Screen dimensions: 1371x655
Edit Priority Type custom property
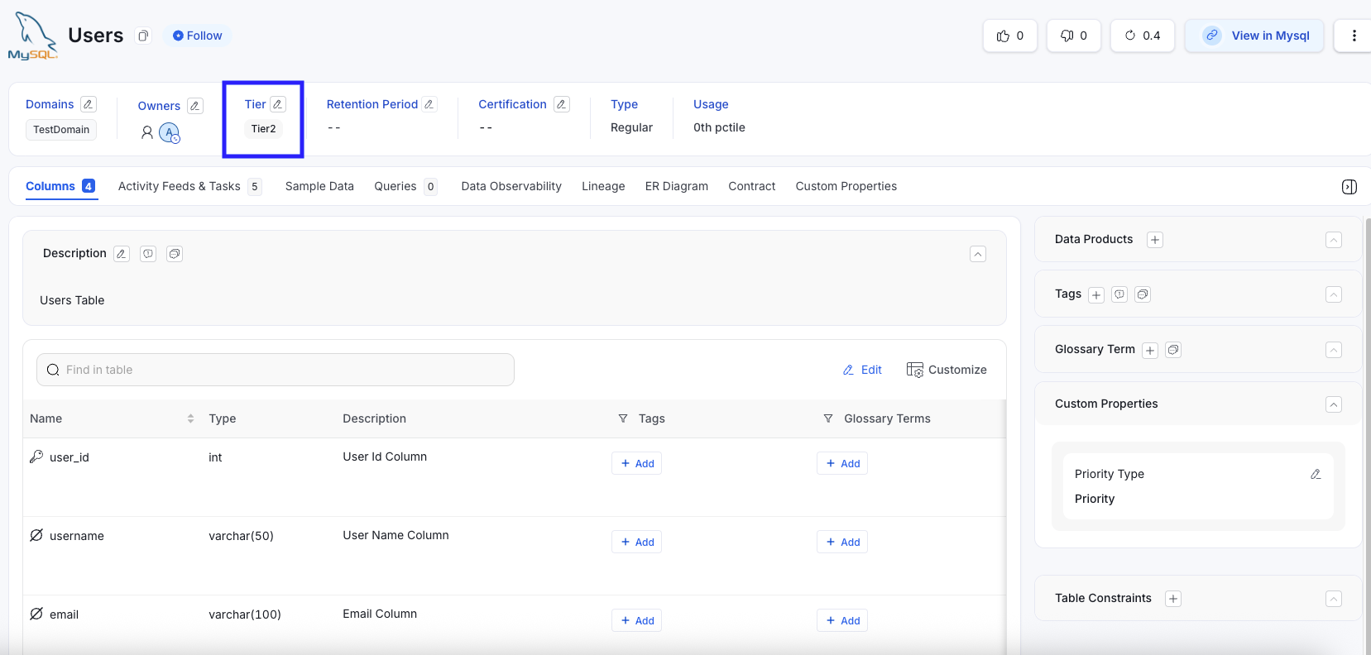[1316, 474]
